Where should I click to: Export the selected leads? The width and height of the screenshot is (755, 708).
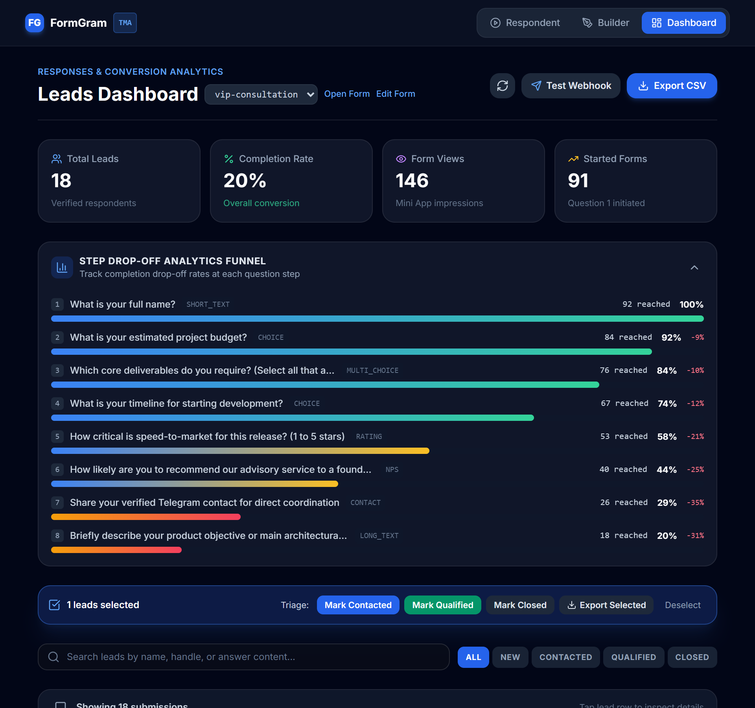pyautogui.click(x=606, y=605)
